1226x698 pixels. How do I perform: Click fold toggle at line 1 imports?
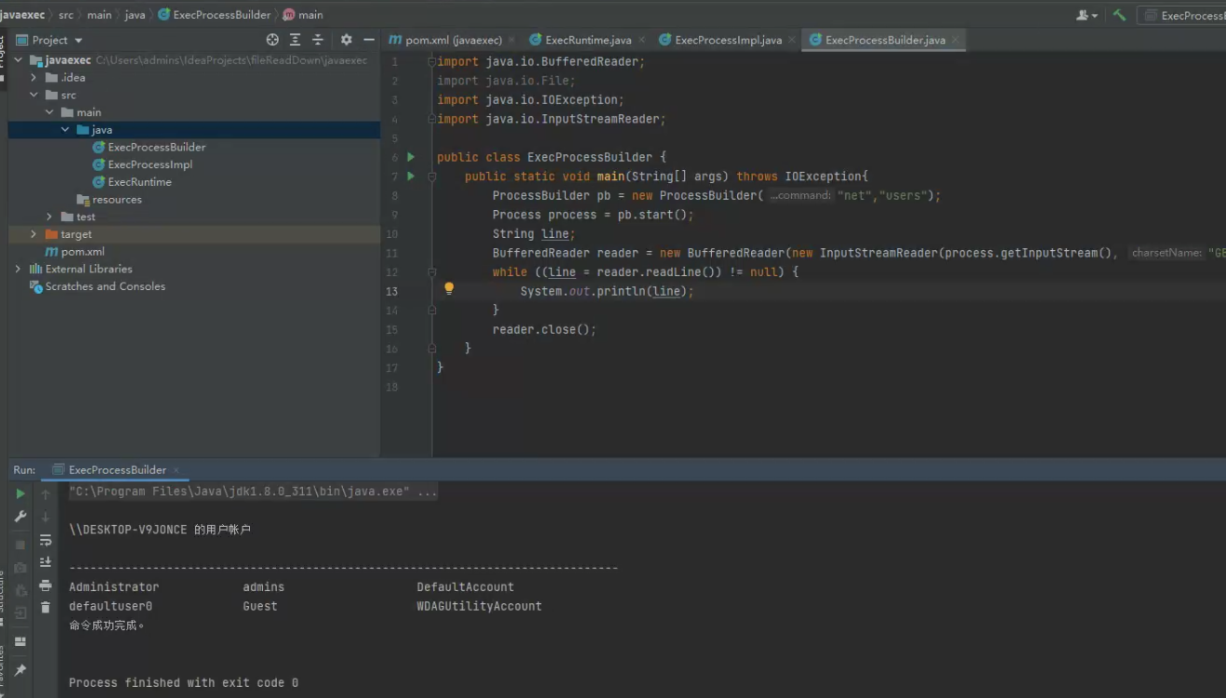pyautogui.click(x=431, y=61)
